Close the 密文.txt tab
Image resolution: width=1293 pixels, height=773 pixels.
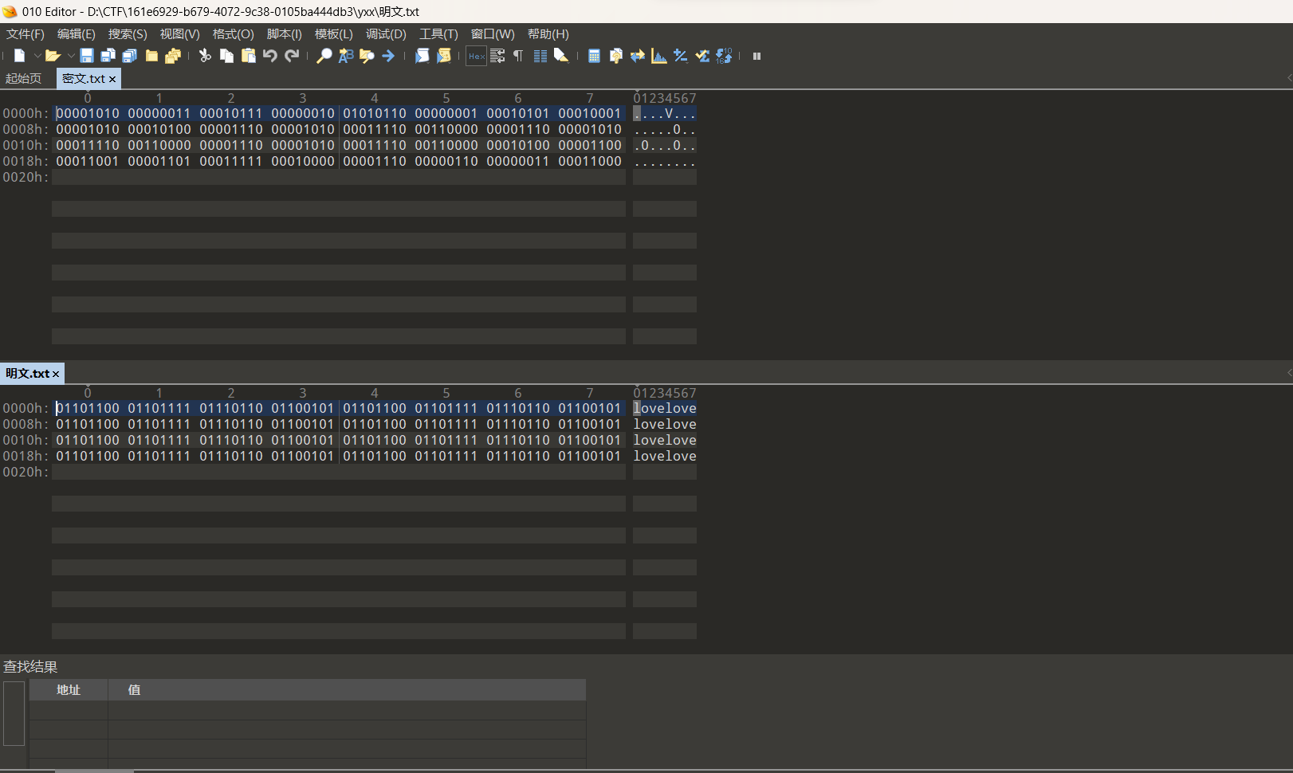(x=112, y=79)
